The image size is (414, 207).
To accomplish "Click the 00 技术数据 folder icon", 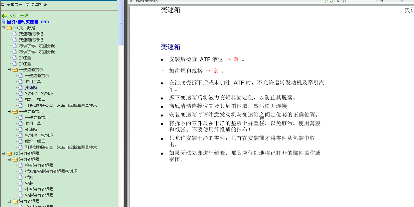I will click(9, 28).
